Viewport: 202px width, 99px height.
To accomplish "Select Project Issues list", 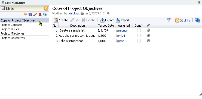I will tap(25, 29).
